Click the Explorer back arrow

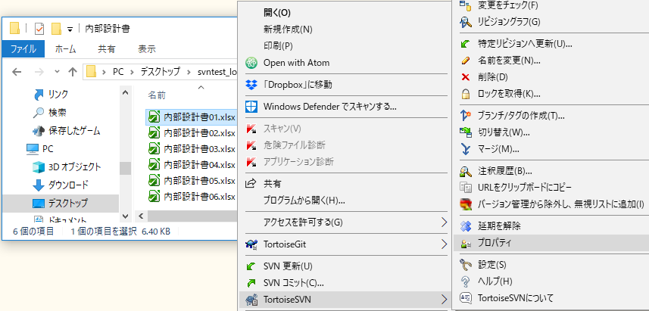point(17,72)
